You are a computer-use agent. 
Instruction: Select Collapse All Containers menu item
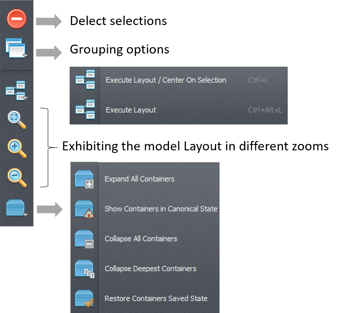click(141, 239)
